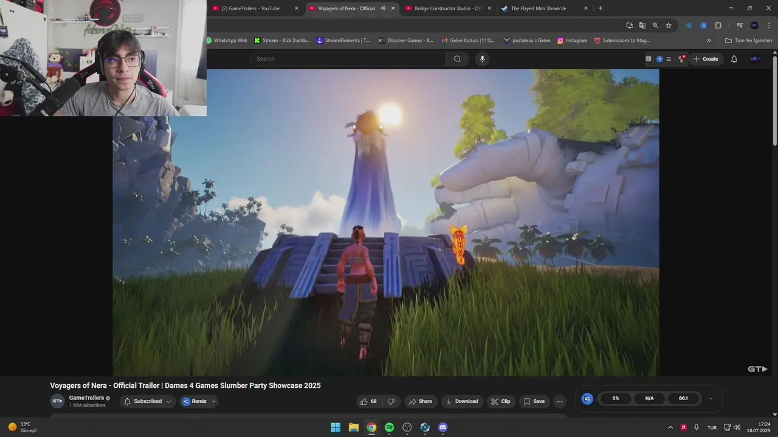Open the Stream - Kick Dashboard bookmark
This screenshot has width=778, height=437.
pos(282,41)
